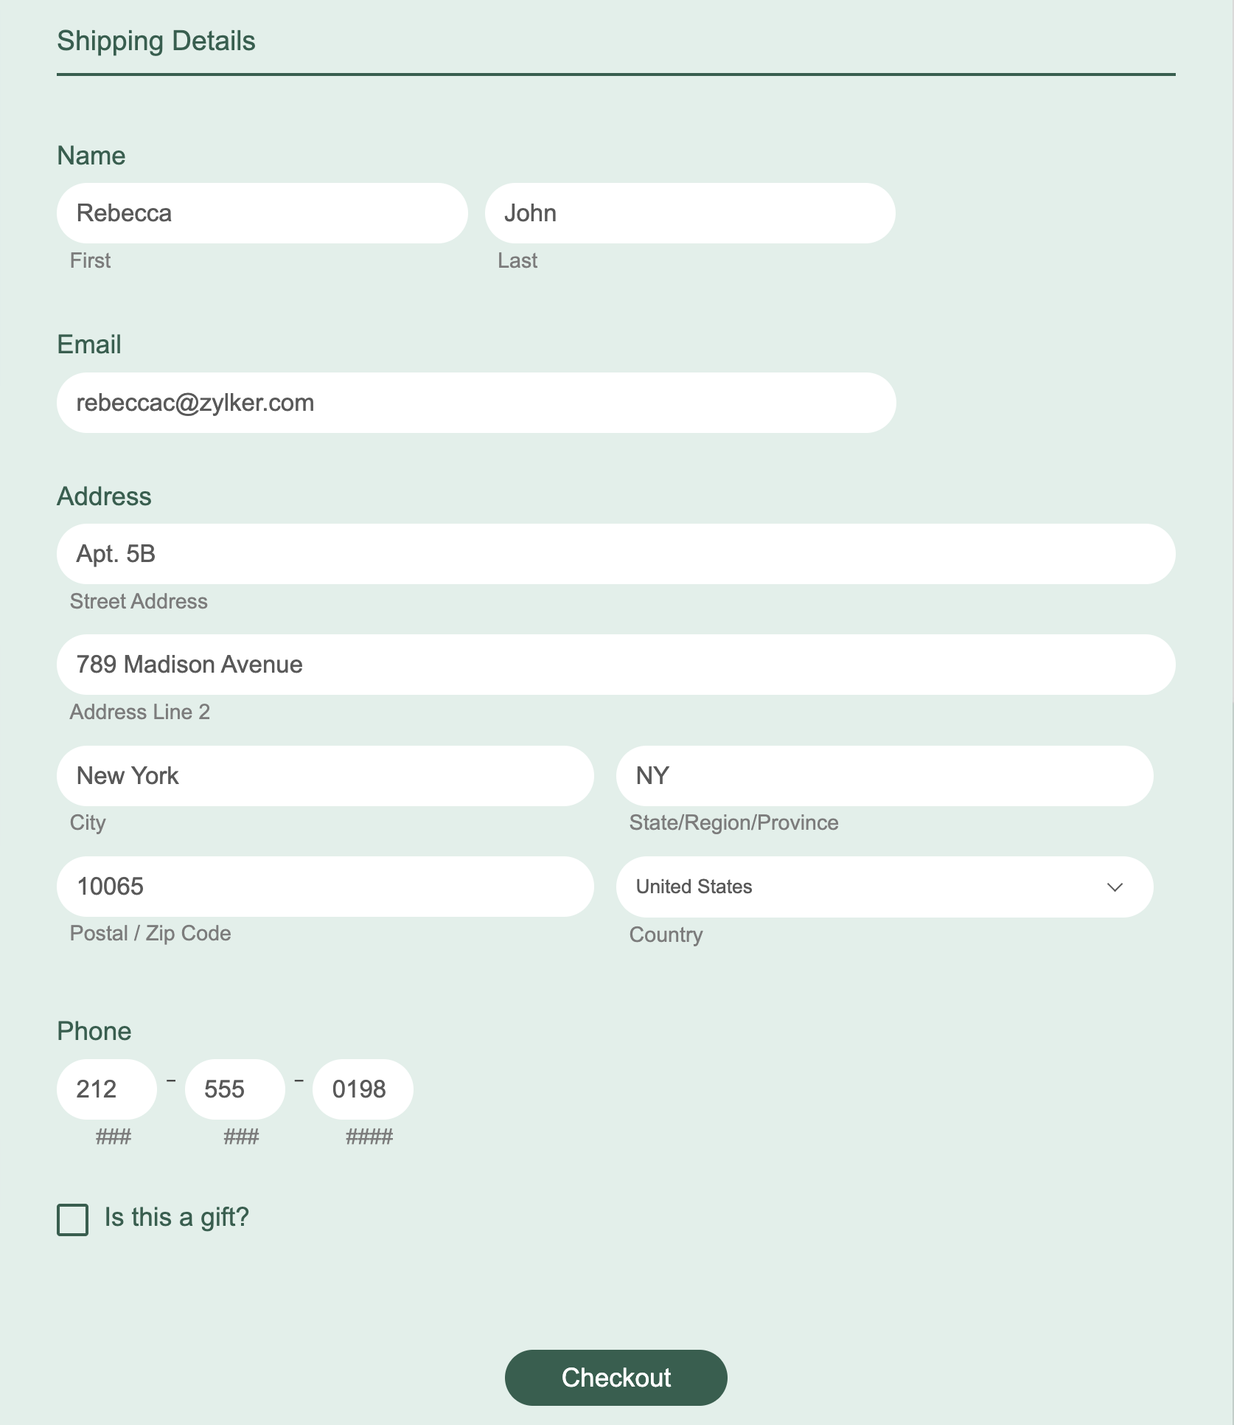Click the State field containing NY

pos(885,776)
